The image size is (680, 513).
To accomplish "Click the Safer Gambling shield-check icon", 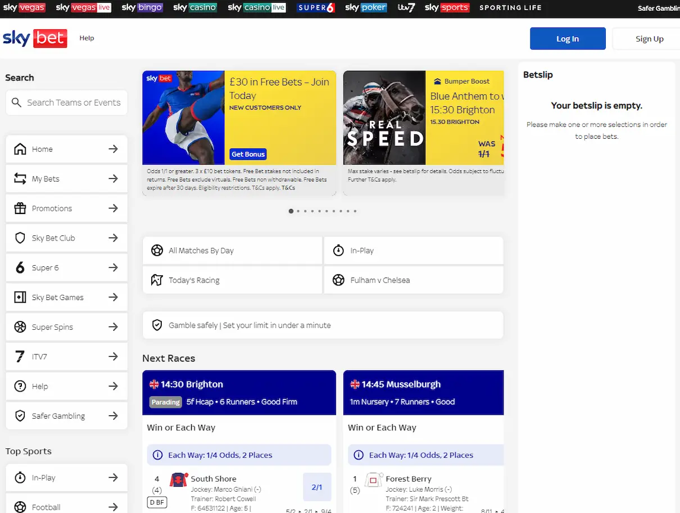I will (x=20, y=416).
